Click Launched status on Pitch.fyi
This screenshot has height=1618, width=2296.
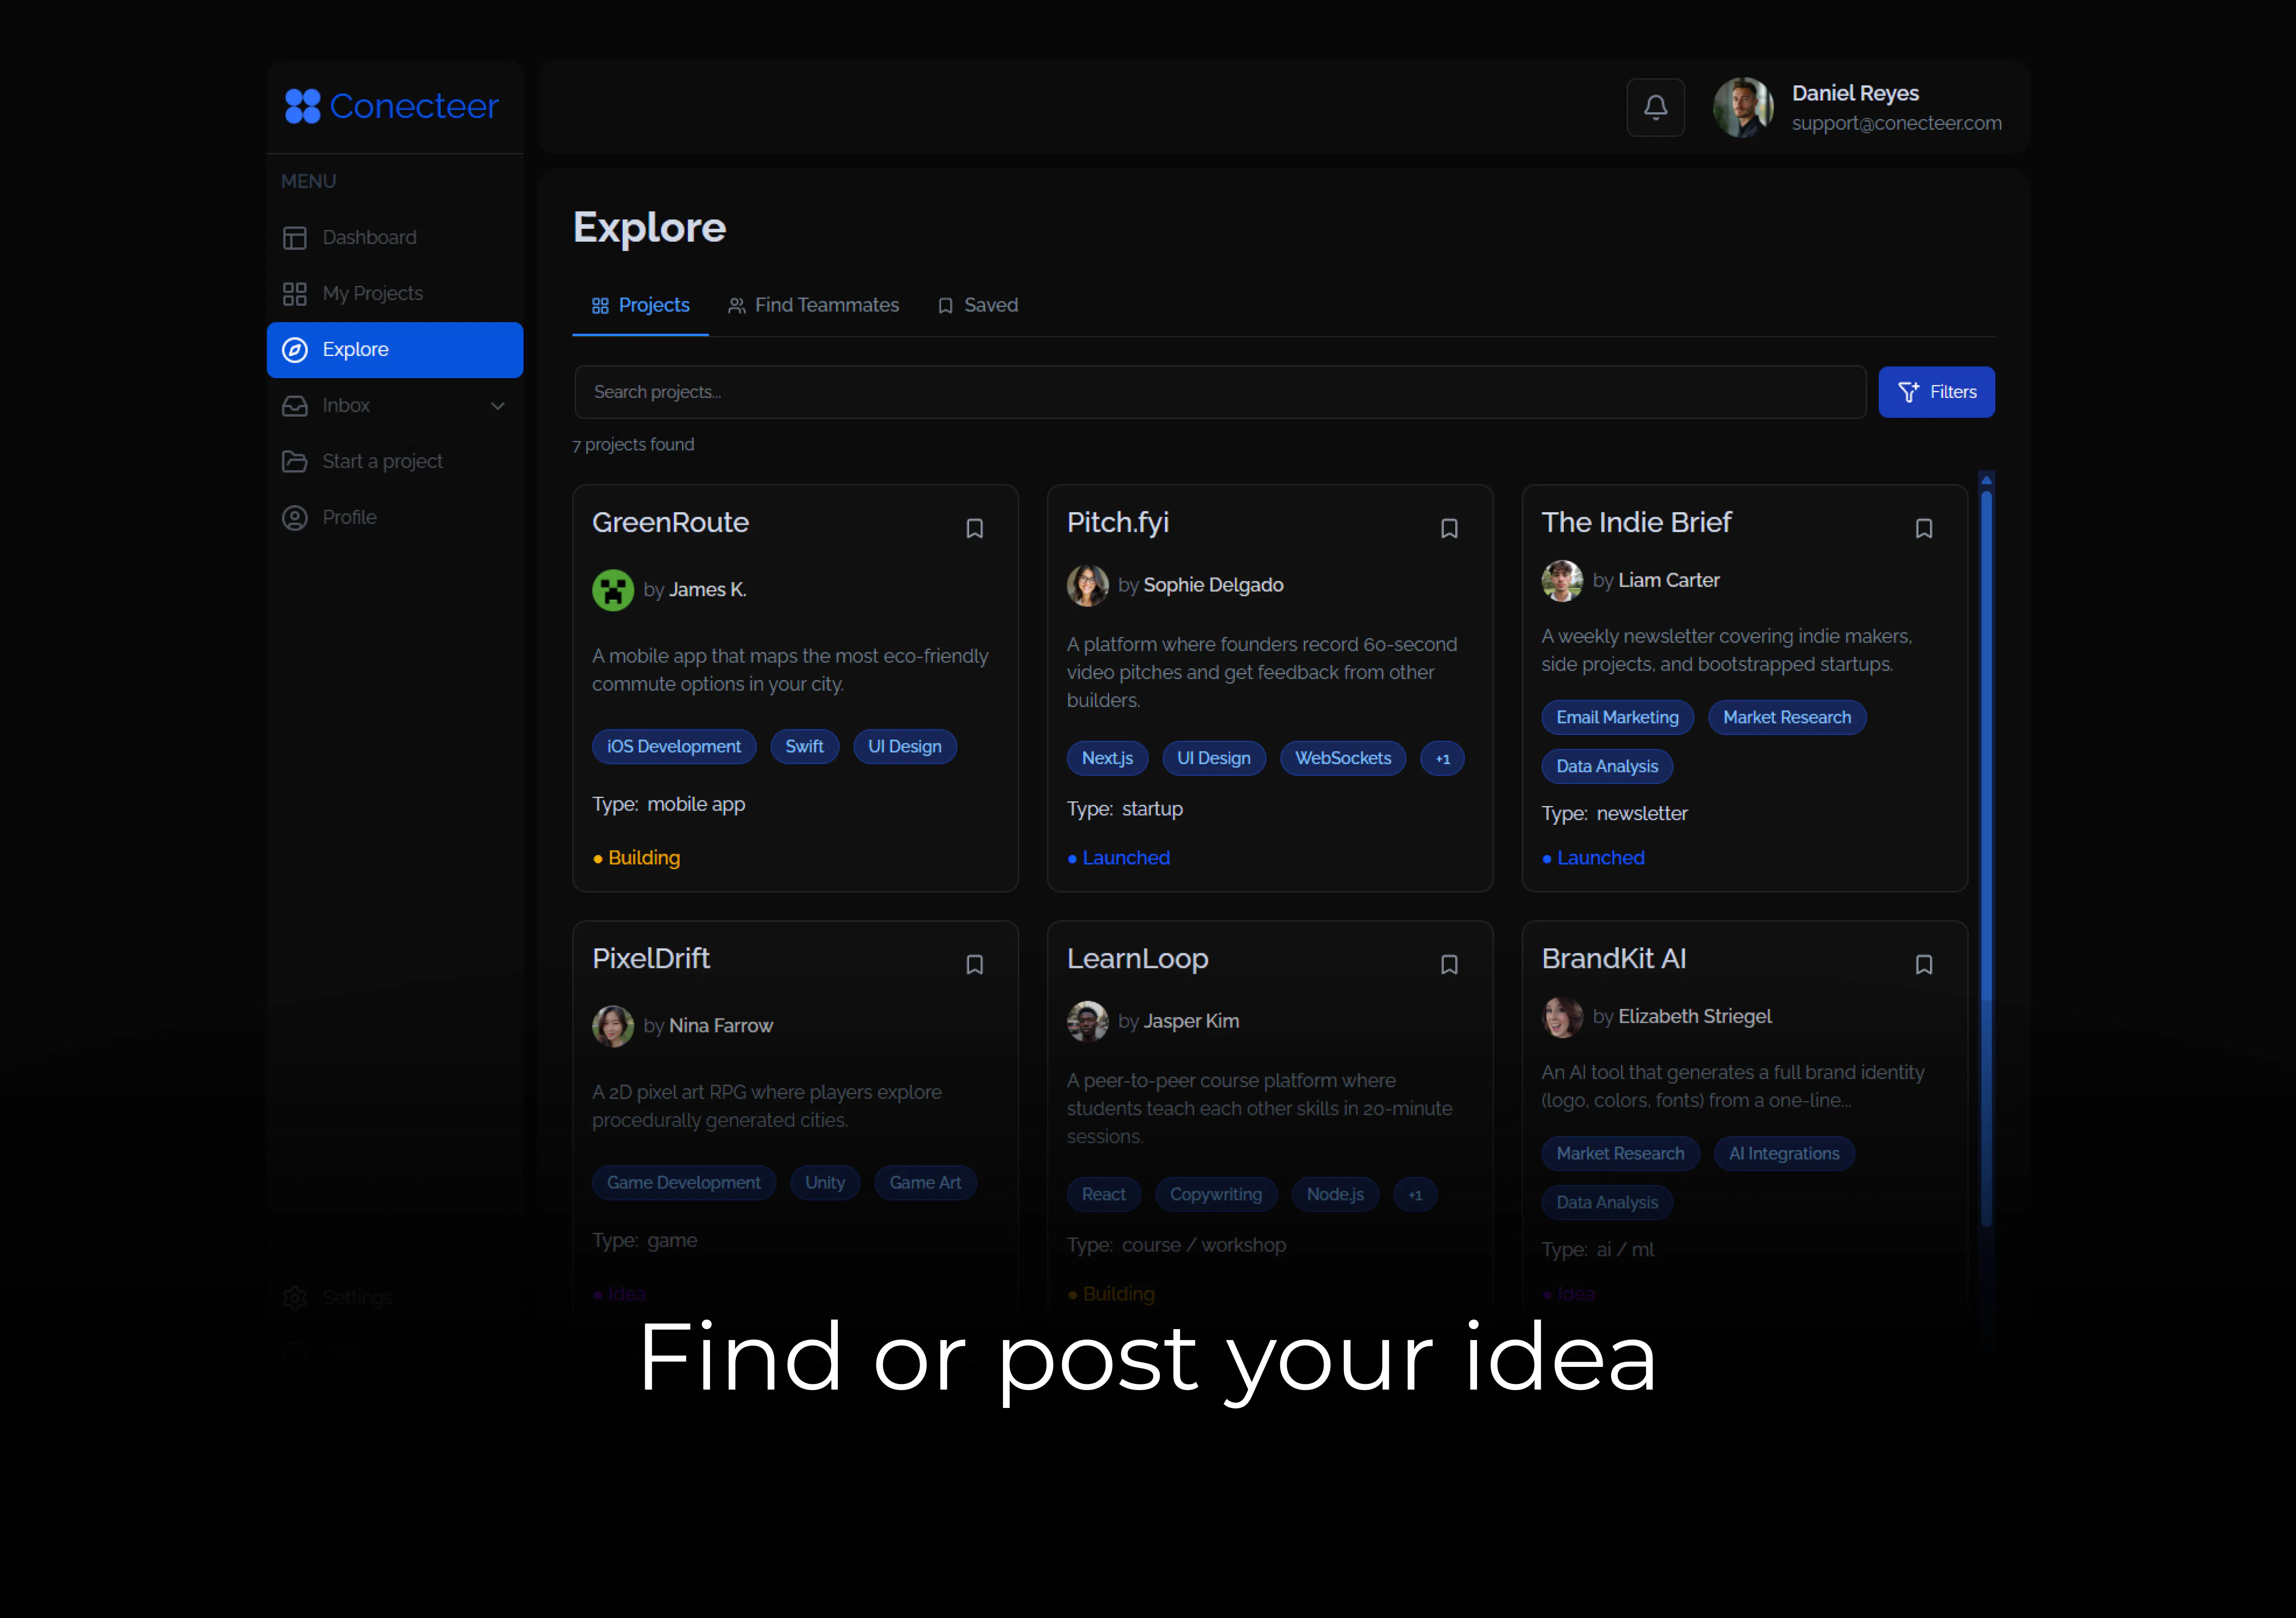(x=1119, y=858)
